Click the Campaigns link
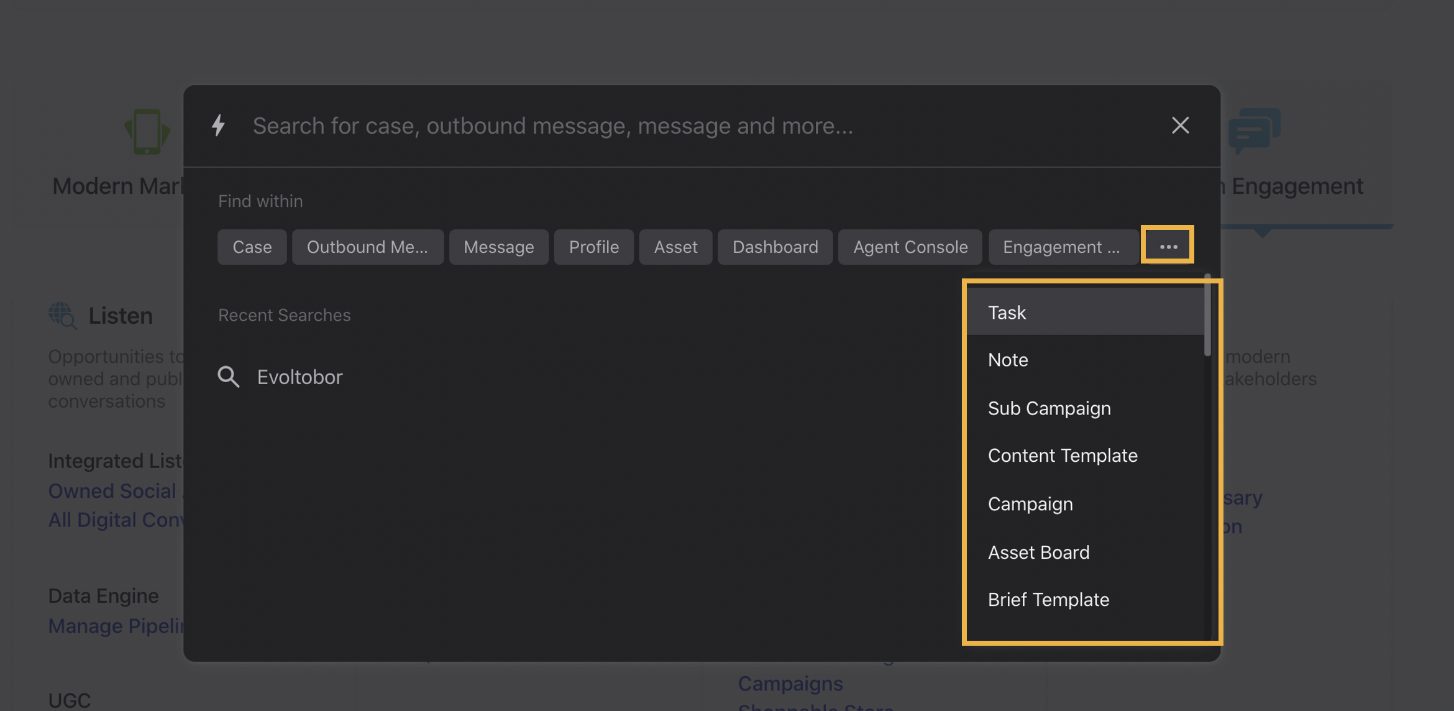The image size is (1454, 711). pyautogui.click(x=790, y=683)
